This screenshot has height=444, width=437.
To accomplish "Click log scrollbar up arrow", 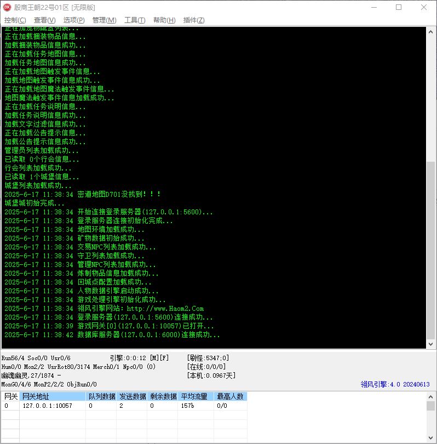I will click(x=430, y=32).
